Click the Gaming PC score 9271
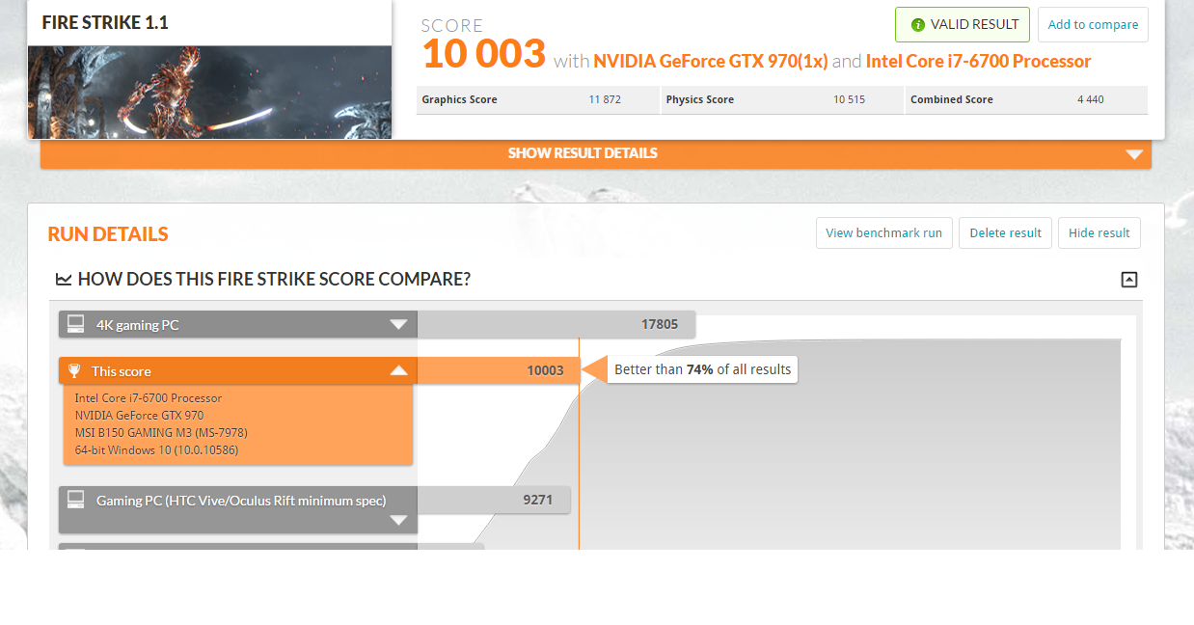Screen dimensions: 1194x625 538,500
